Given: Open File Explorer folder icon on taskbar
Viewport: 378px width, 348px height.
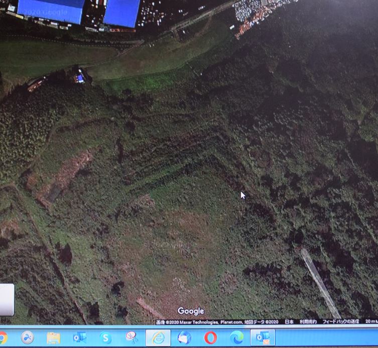Looking at the screenshot, I should tap(53, 337).
